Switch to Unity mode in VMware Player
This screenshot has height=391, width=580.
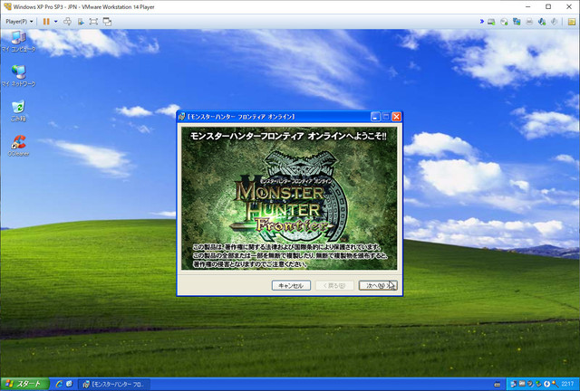point(107,22)
